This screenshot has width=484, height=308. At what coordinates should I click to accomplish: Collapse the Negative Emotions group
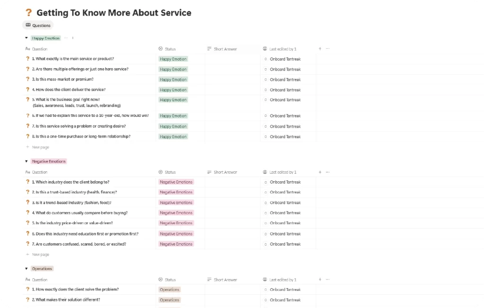point(26,161)
